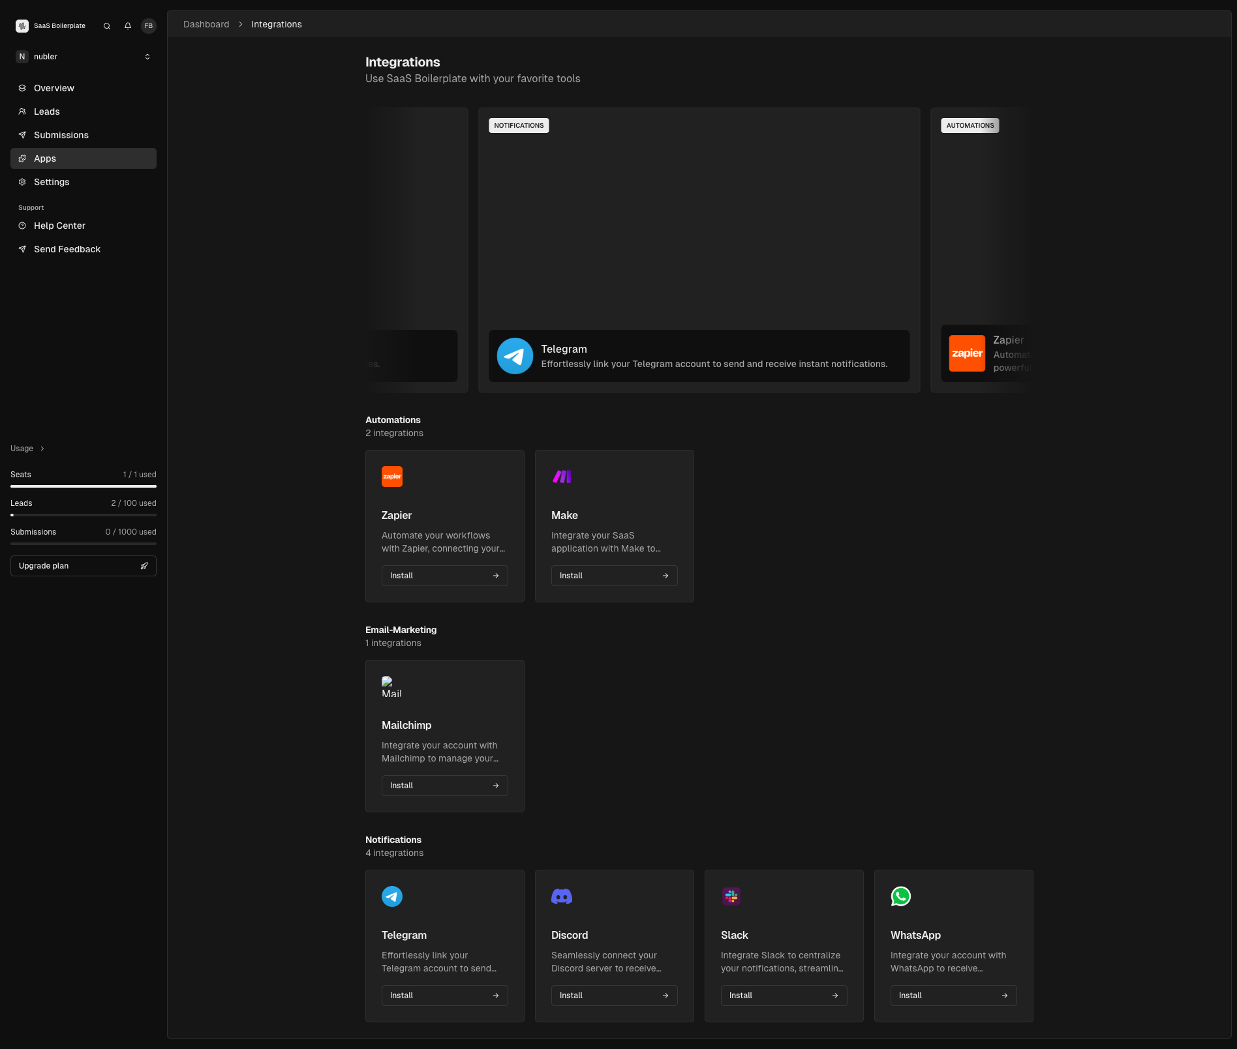Click the Leads usage progress bar
Image resolution: width=1237 pixels, height=1049 pixels.
click(83, 515)
